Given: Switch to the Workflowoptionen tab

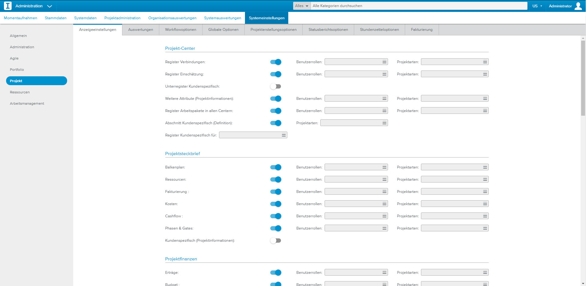Looking at the screenshot, I should tap(180, 29).
